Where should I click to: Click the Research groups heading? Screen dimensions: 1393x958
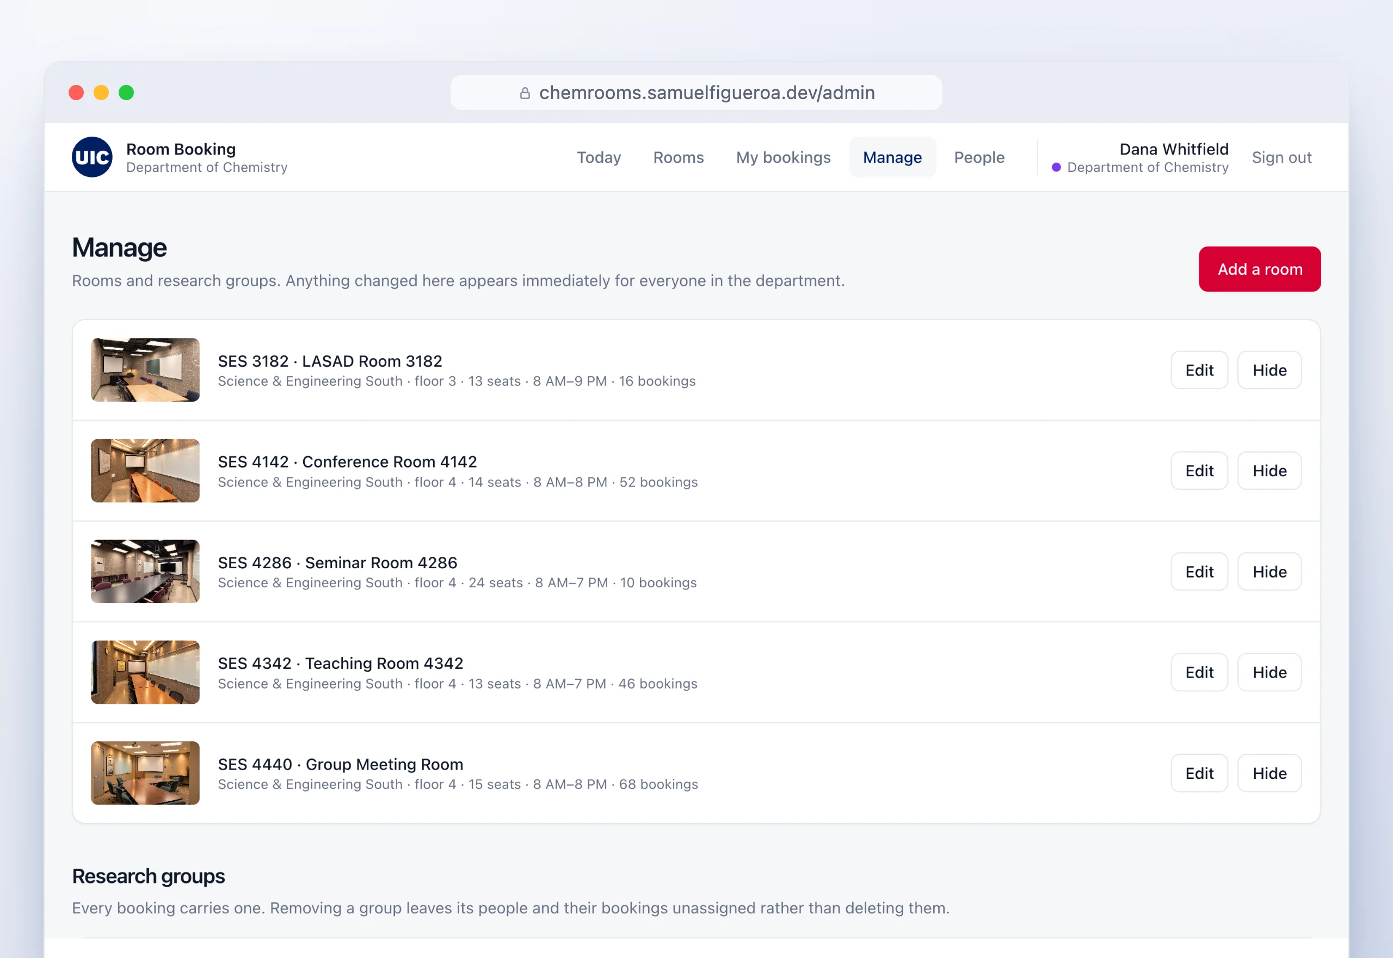coord(148,876)
